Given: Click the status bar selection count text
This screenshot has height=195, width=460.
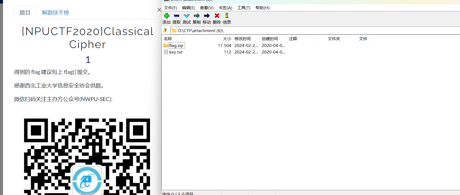Looking at the screenshot, I should (x=178, y=194).
